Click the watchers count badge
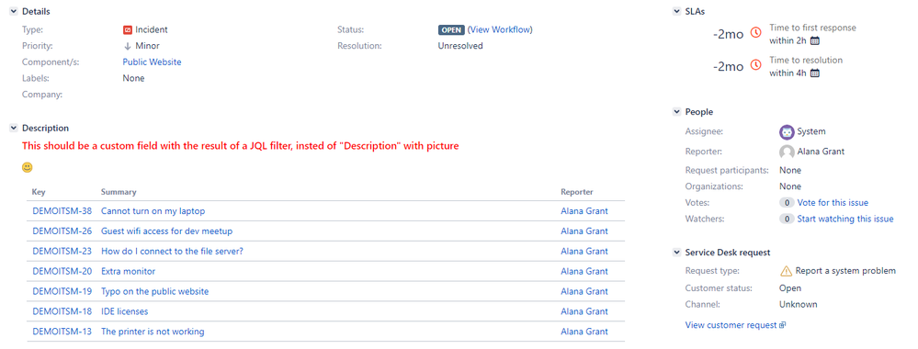 point(787,219)
